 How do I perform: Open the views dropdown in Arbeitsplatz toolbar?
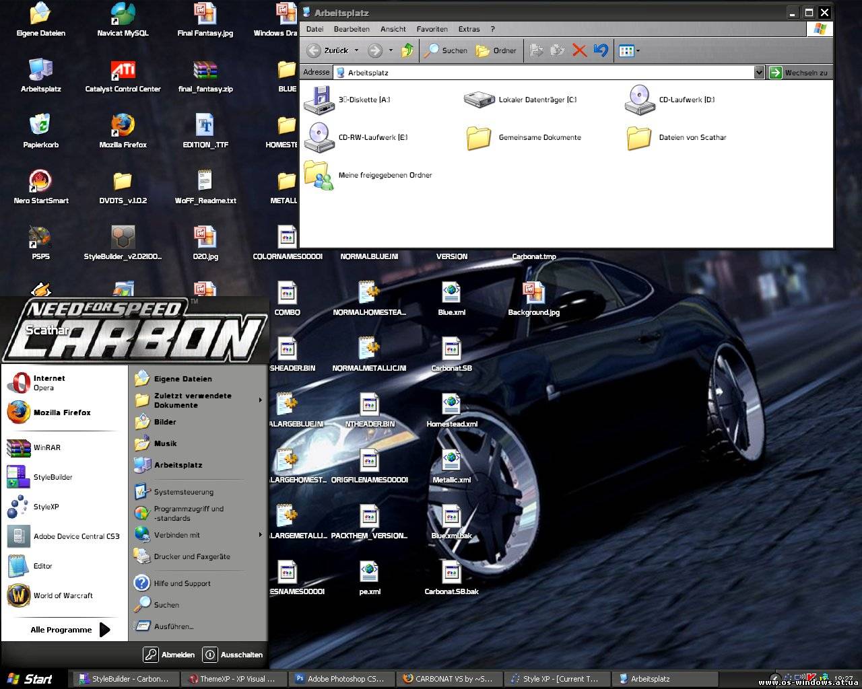click(630, 50)
